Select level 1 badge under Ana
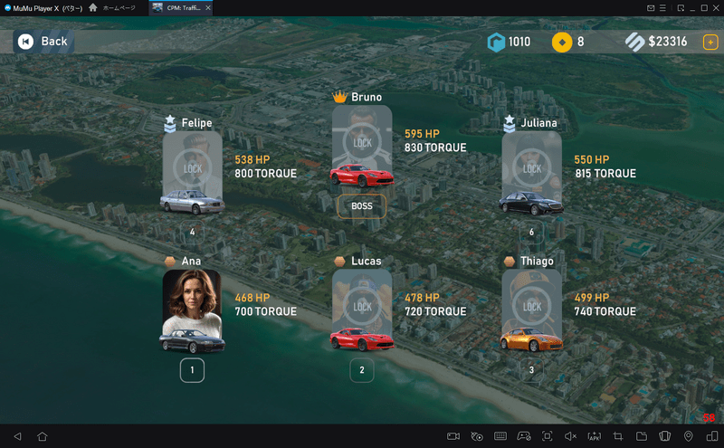 pos(192,370)
